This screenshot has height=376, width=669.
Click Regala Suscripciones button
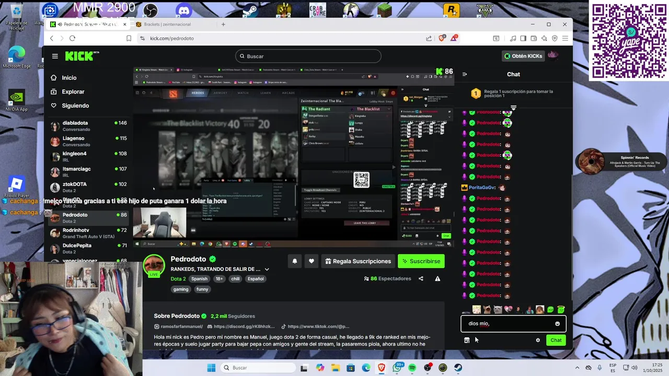pos(358,261)
